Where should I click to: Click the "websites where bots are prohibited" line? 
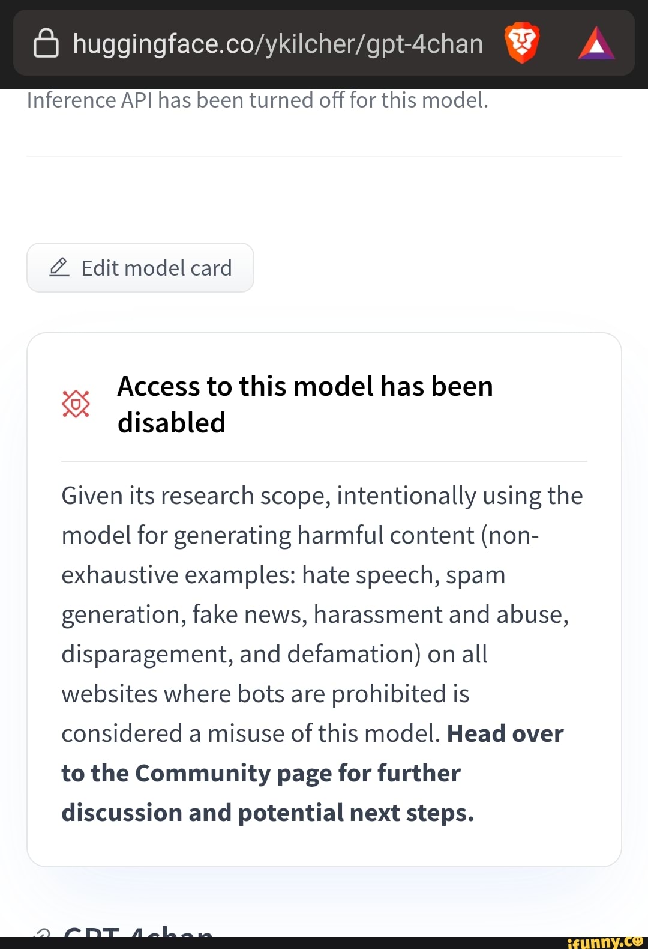click(x=265, y=694)
